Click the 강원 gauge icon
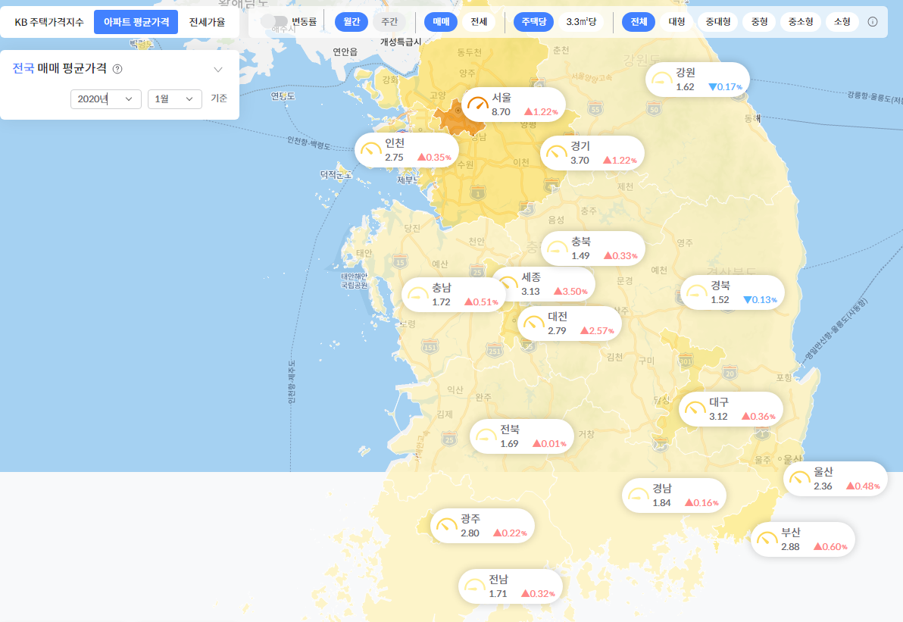This screenshot has height=622, width=903. click(x=661, y=79)
